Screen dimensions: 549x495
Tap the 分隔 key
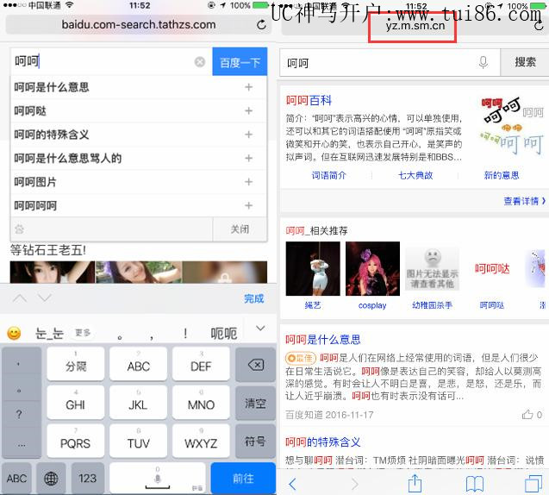76,364
